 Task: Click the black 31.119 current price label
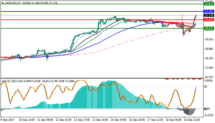(209, 15)
